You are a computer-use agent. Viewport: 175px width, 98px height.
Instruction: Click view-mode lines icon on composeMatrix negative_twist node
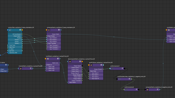pyautogui.click(x=157, y=89)
